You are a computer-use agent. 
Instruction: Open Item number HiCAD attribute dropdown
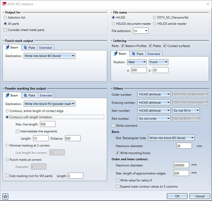click(154, 110)
